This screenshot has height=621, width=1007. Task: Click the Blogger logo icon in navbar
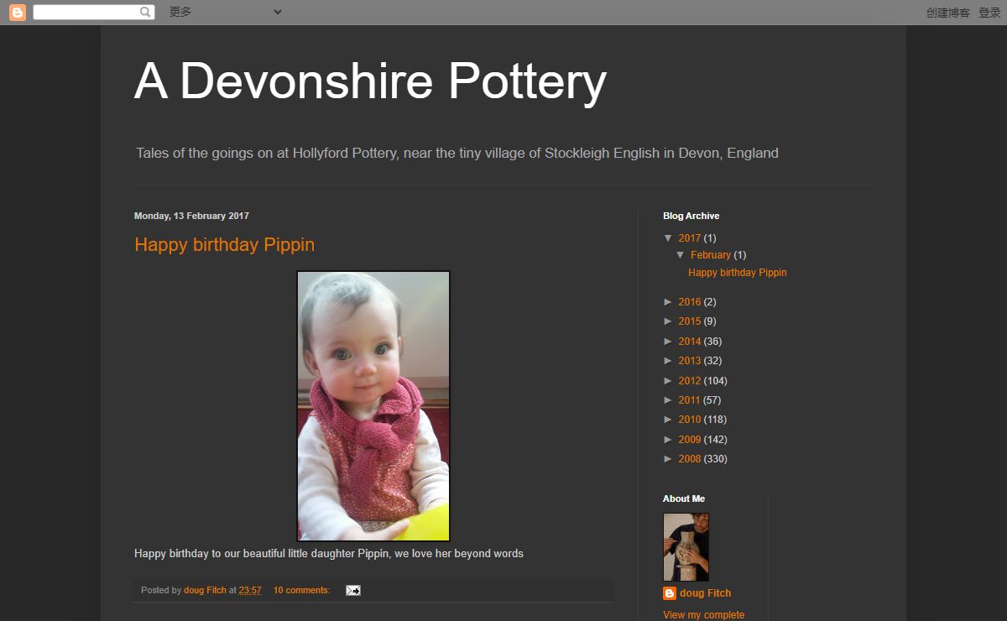click(x=17, y=13)
